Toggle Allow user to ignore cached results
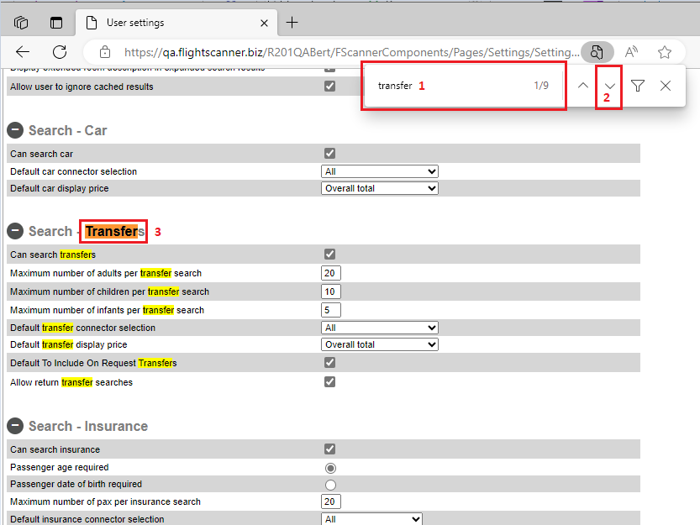Image resolution: width=700 pixels, height=525 pixels. pyautogui.click(x=330, y=86)
